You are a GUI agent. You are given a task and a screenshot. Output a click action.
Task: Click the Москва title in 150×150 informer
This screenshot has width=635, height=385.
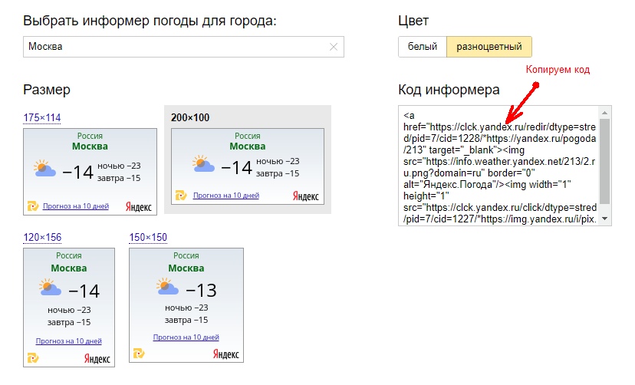(x=186, y=268)
